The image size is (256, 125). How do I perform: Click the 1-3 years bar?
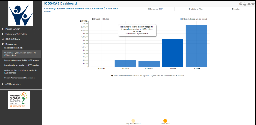173,53
